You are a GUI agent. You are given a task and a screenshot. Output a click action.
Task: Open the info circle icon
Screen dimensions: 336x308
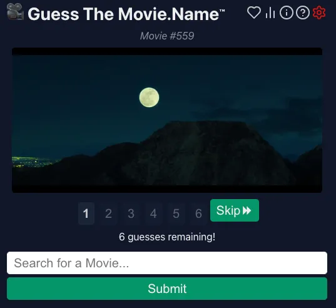click(287, 13)
